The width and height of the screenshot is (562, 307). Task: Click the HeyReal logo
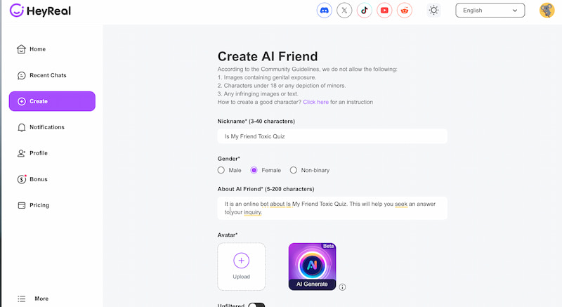click(40, 11)
